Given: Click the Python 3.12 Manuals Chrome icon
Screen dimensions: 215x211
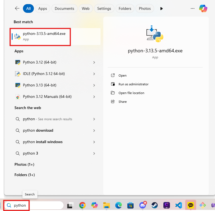Looking at the screenshot, I should tap(18, 97).
